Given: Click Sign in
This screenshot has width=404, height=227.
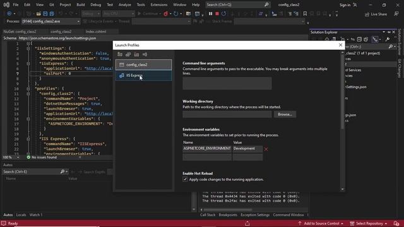Looking at the screenshot, I should [x=345, y=5].
